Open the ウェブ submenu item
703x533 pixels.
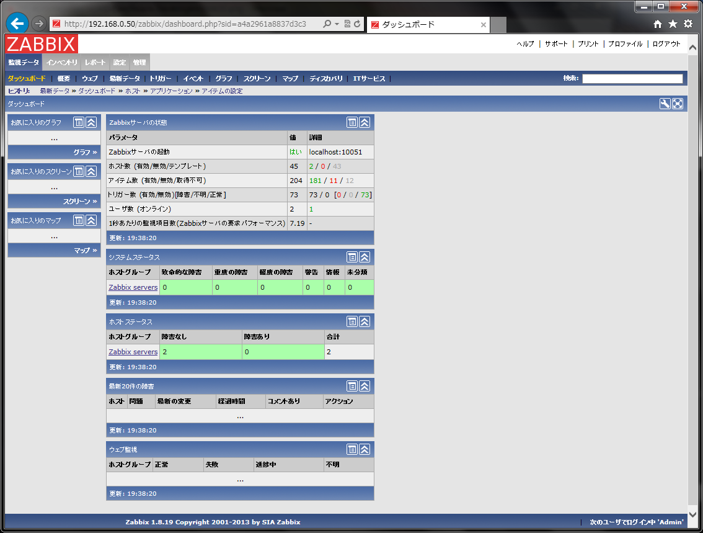(90, 79)
